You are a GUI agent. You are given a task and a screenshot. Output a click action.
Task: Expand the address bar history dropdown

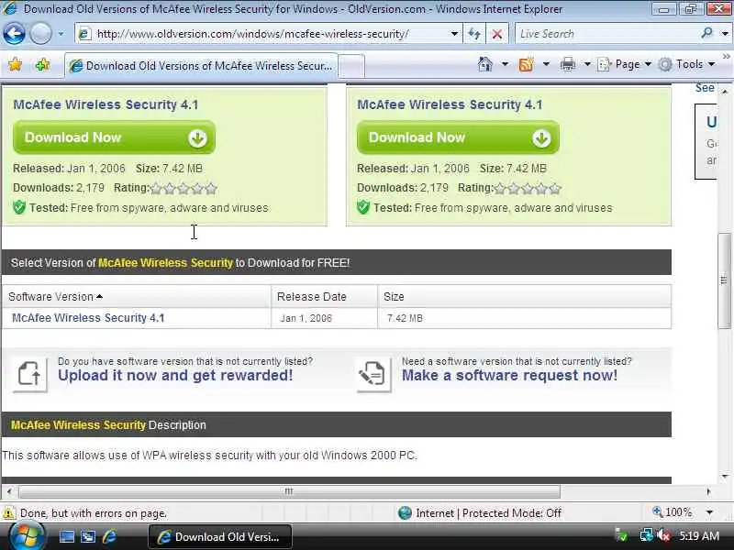coord(454,34)
